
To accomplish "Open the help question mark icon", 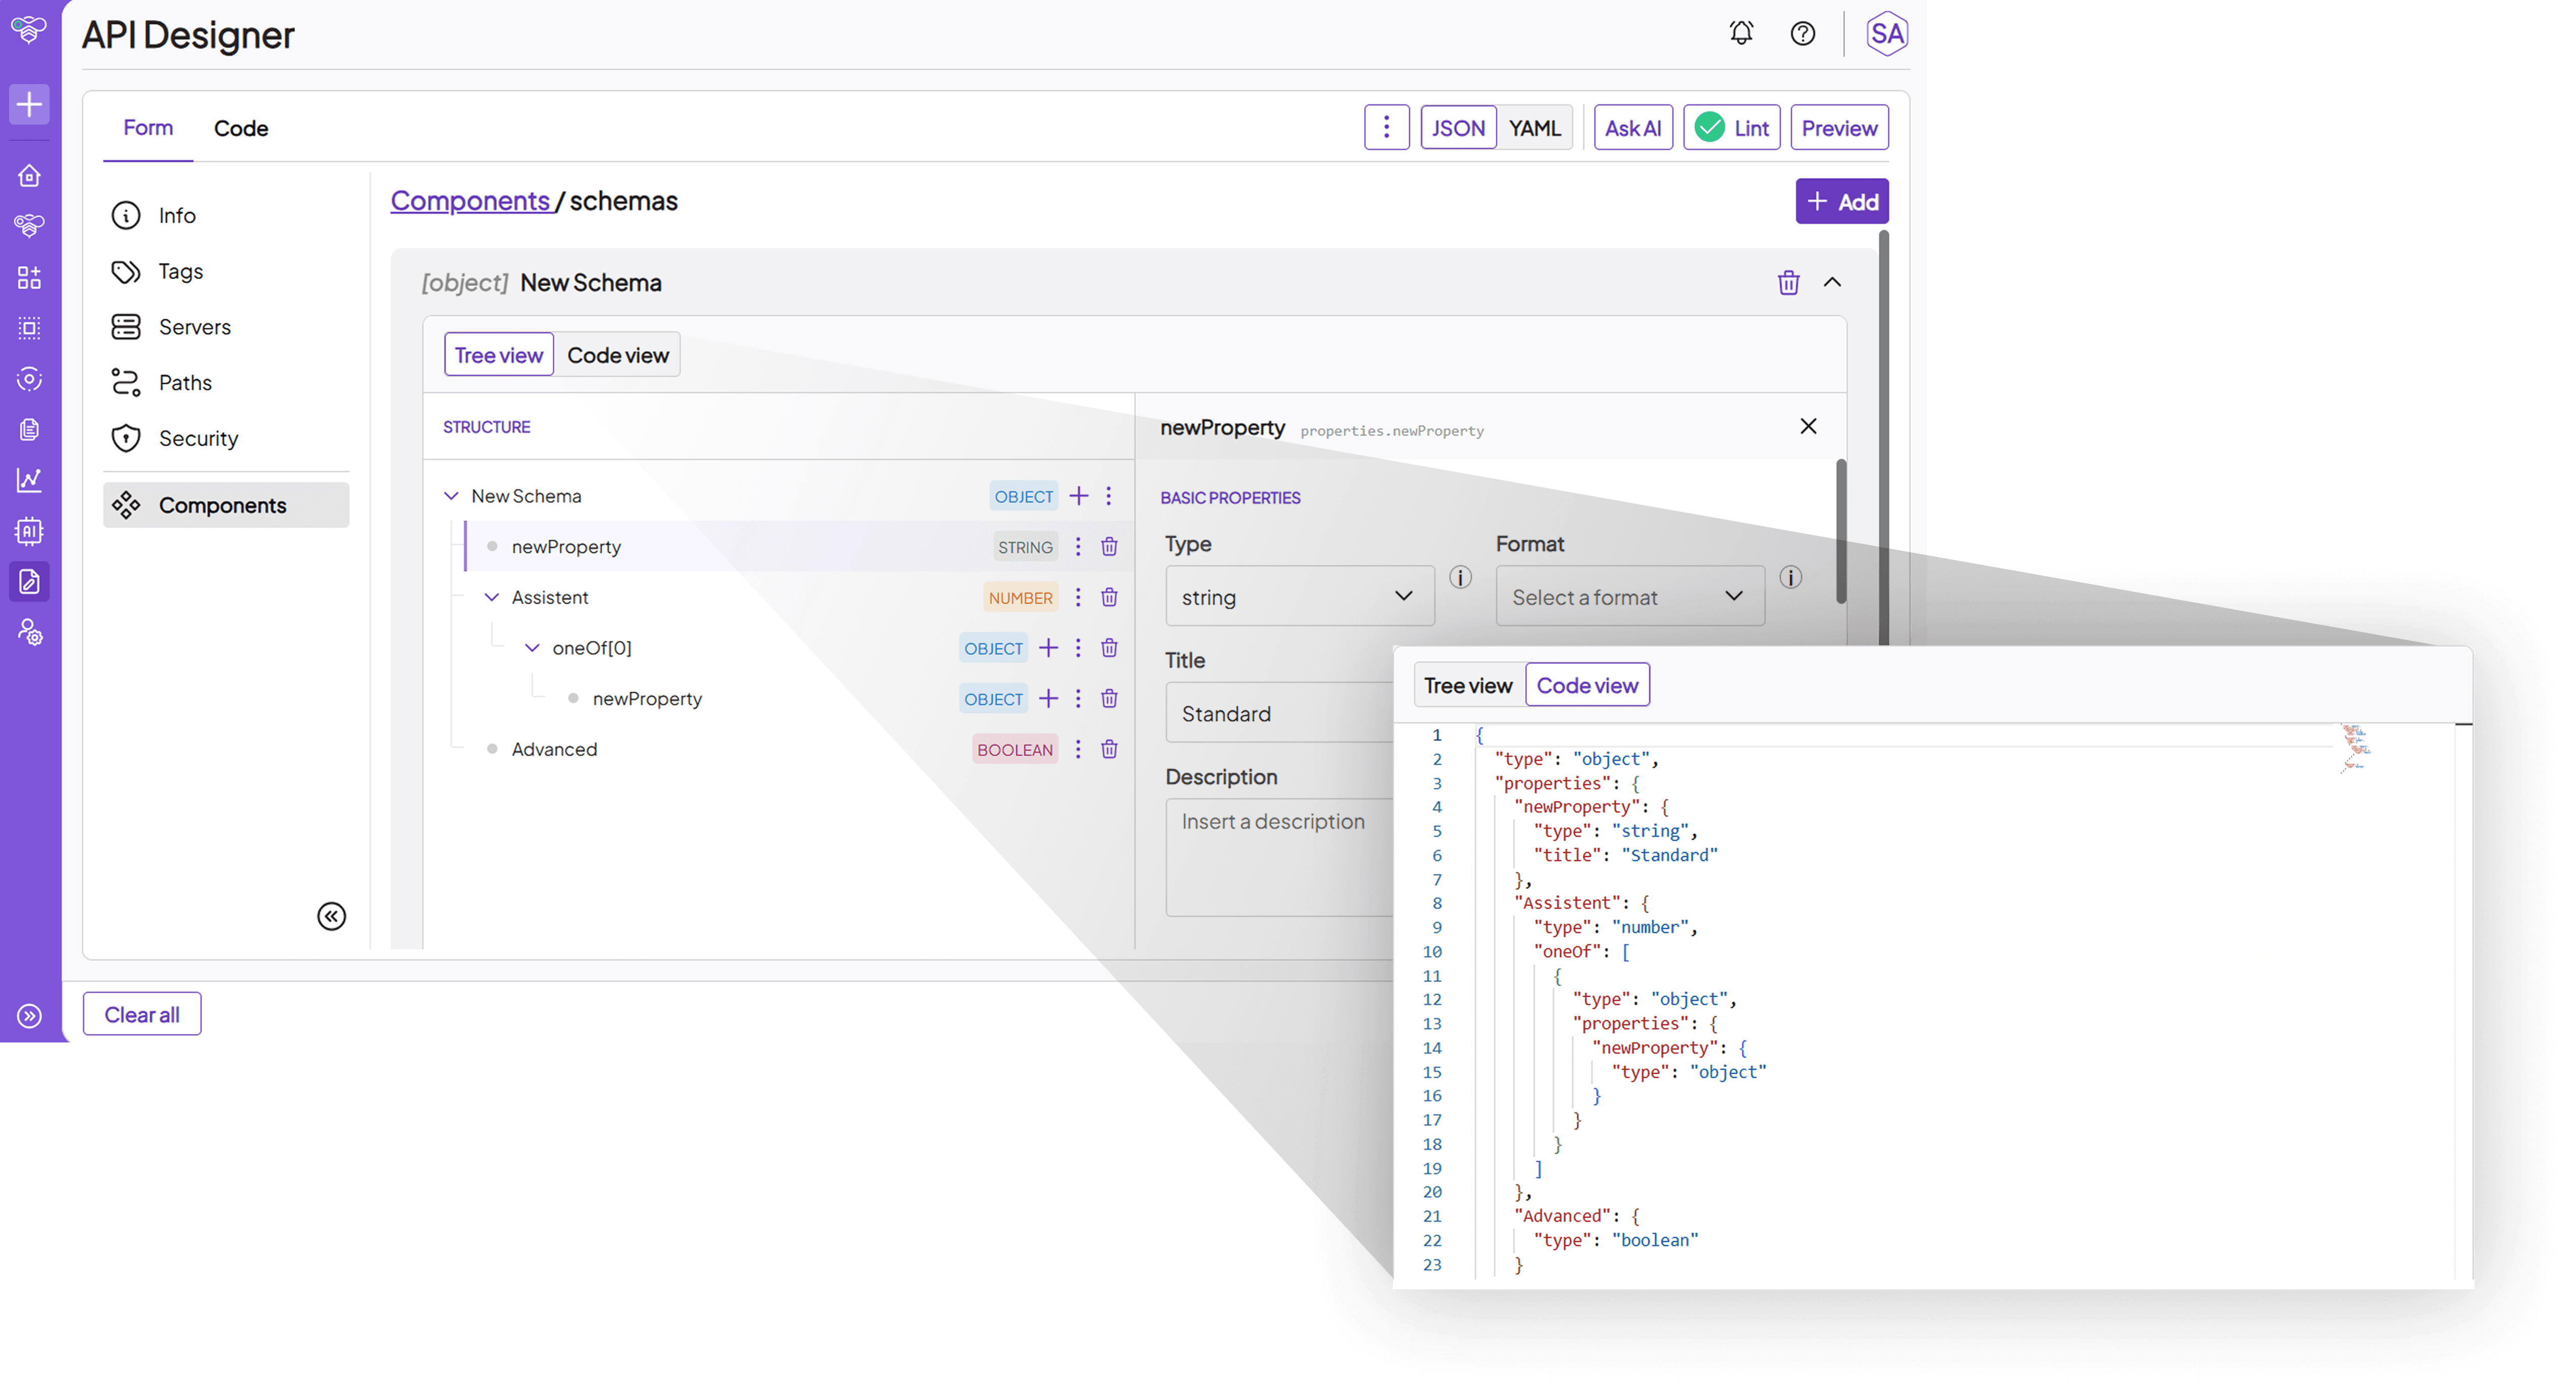I will [x=1802, y=33].
